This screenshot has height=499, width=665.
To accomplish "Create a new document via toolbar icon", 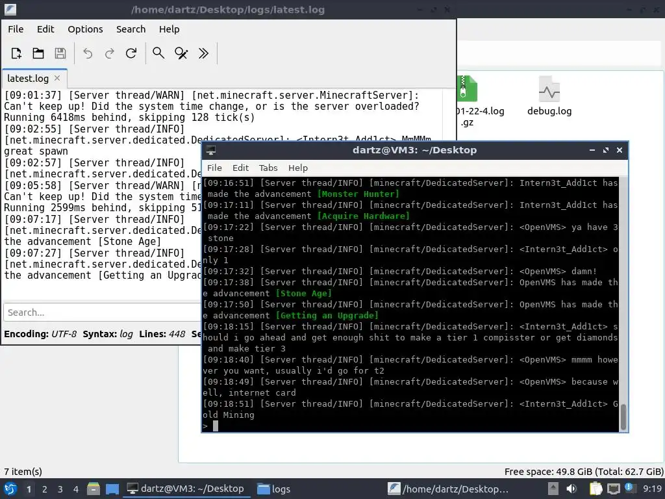I will (x=16, y=53).
